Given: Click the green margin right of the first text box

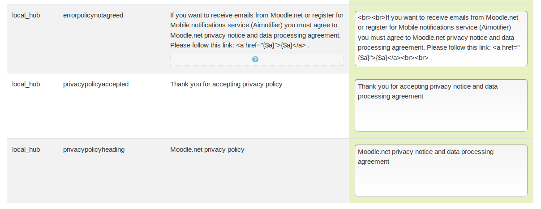Looking at the screenshot, I should tap(530, 38).
